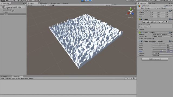Screen dimensions: 173x97
Task: Collapse the Terrain Collider component
Action: coord(138,33)
